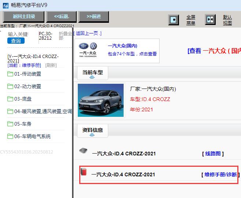Screen dimensions: 241x198
Task: Click the 折叠全部 collapse-all link
Action: point(65,36)
